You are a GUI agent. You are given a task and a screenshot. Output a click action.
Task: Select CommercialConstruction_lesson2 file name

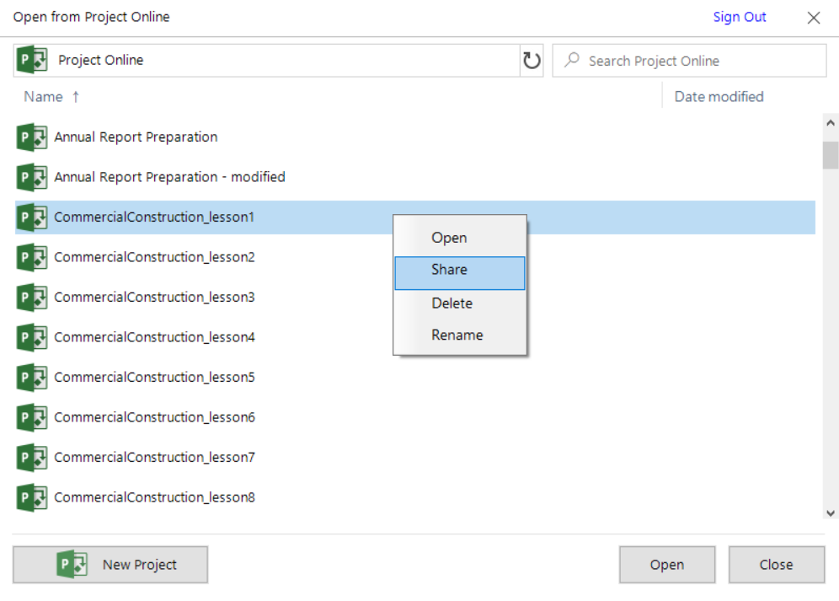155,258
